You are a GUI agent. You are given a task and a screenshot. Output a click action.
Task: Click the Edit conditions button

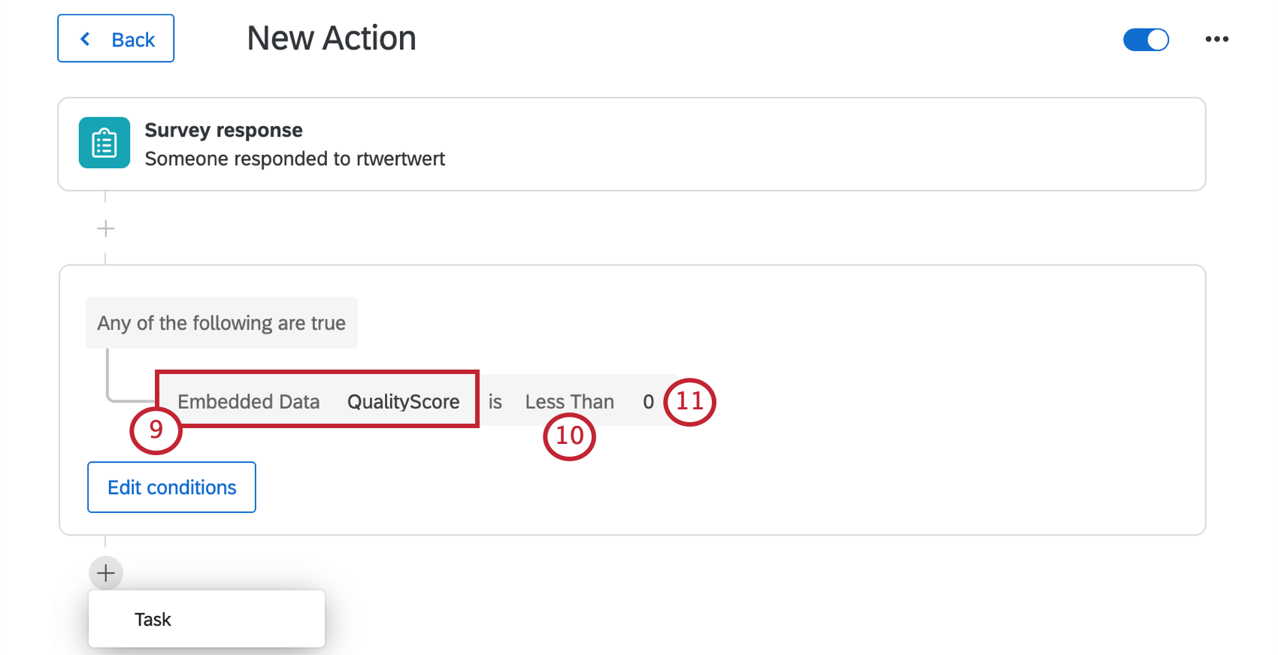click(171, 487)
